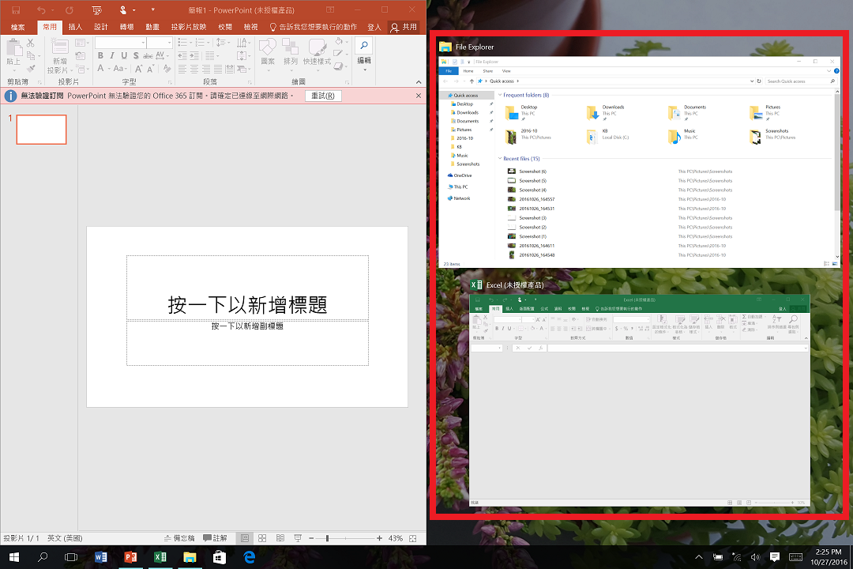This screenshot has width=853, height=569.
Task: Click the Decrease List Level indent icon
Action: (x=182, y=55)
